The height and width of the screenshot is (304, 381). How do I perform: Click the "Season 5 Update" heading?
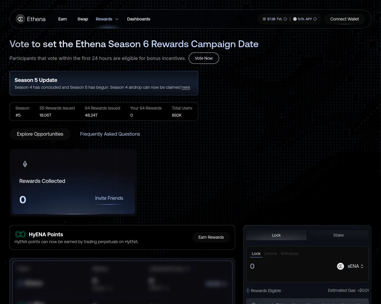36,80
